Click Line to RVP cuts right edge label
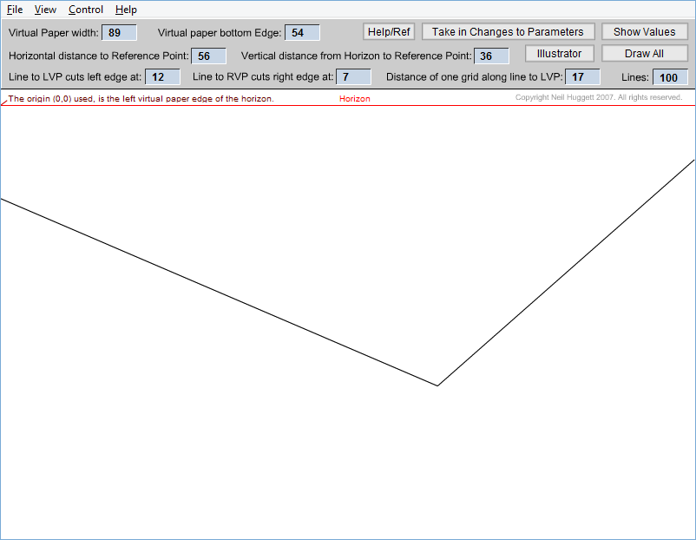Viewport: 696px width, 540px height. click(263, 76)
